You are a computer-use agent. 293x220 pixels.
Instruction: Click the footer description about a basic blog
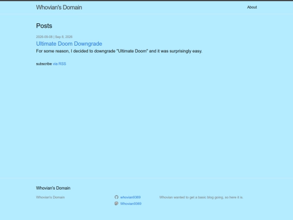click(201, 197)
